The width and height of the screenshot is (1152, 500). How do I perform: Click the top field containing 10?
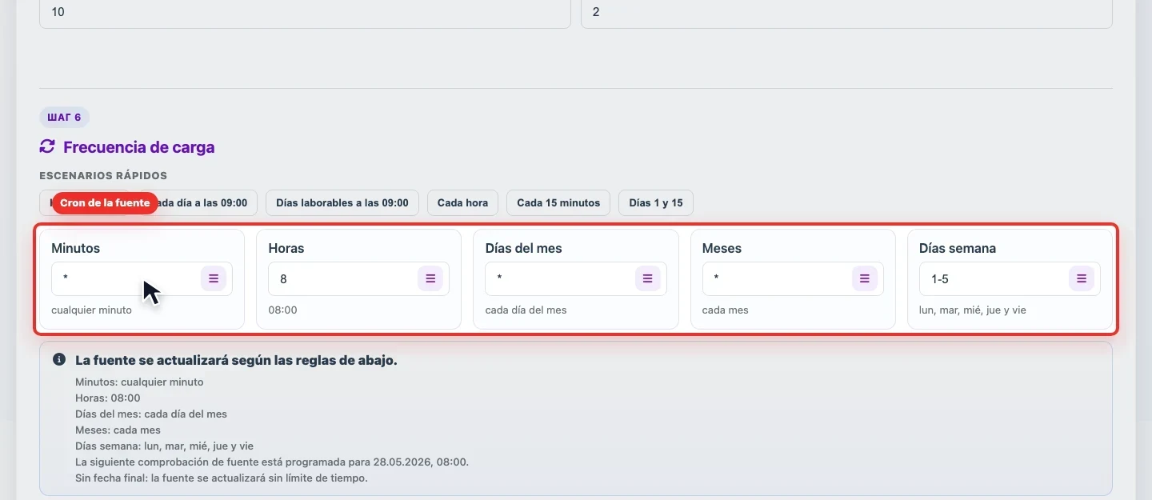click(305, 14)
